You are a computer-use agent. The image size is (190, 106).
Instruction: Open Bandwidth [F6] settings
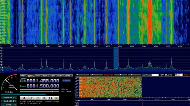[x=9, y=101]
